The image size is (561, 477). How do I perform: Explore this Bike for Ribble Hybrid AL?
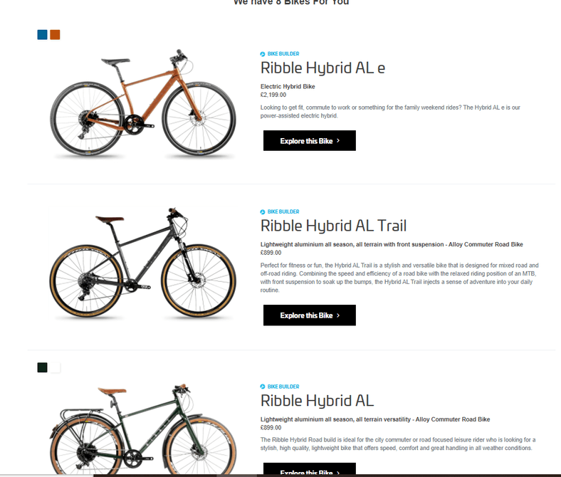(x=310, y=469)
